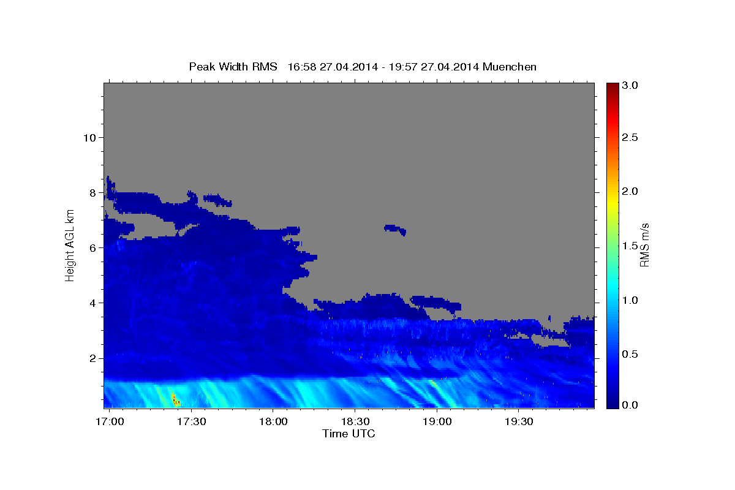Click the colorbar label '1.5'
The width and height of the screenshot is (735, 490).
pyautogui.click(x=630, y=246)
